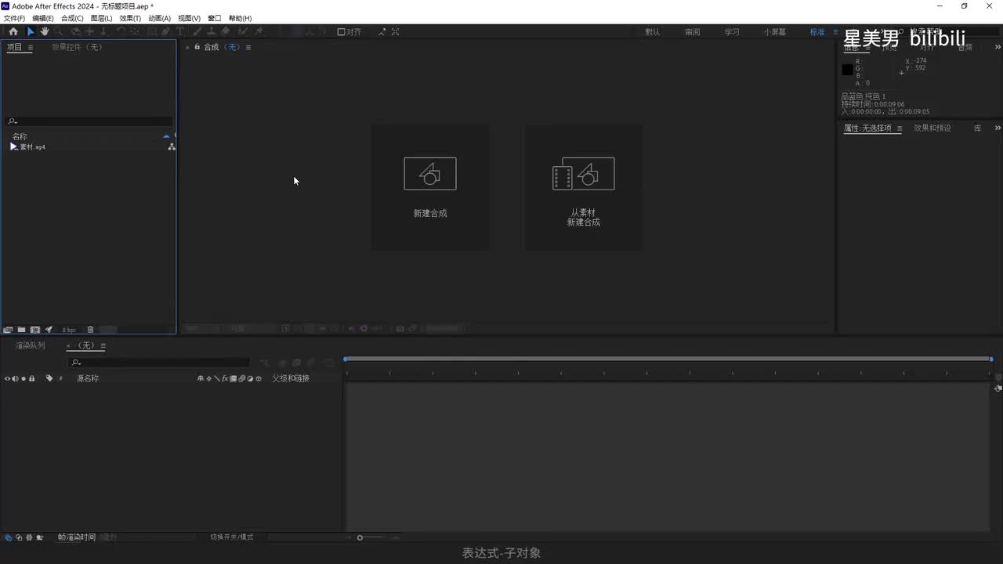Expand the 素材.mp4 item triangle
The image size is (1003, 564).
tap(13, 147)
